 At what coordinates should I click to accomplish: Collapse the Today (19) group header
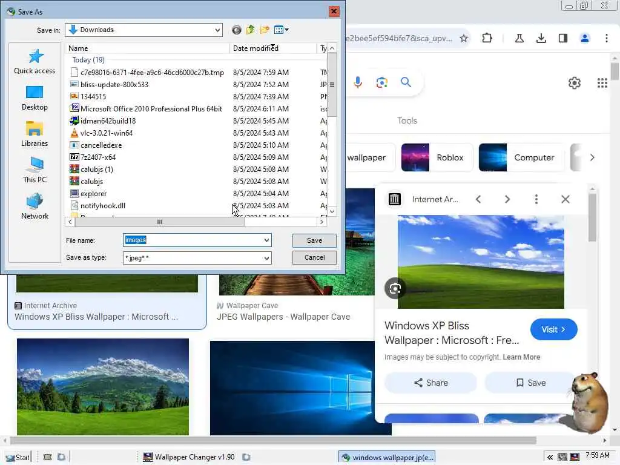click(88, 60)
